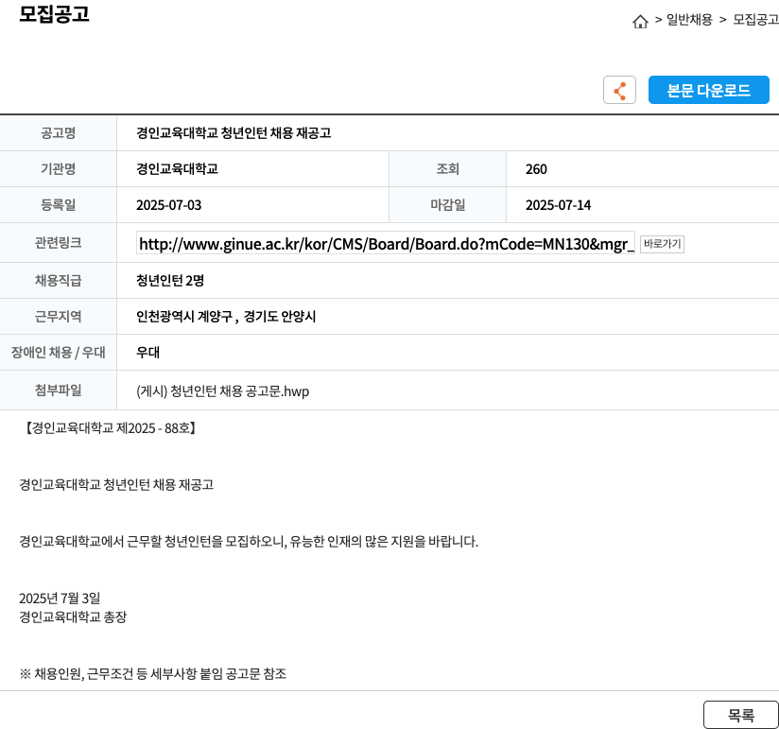Click the 첨부파일 row label

click(x=58, y=391)
